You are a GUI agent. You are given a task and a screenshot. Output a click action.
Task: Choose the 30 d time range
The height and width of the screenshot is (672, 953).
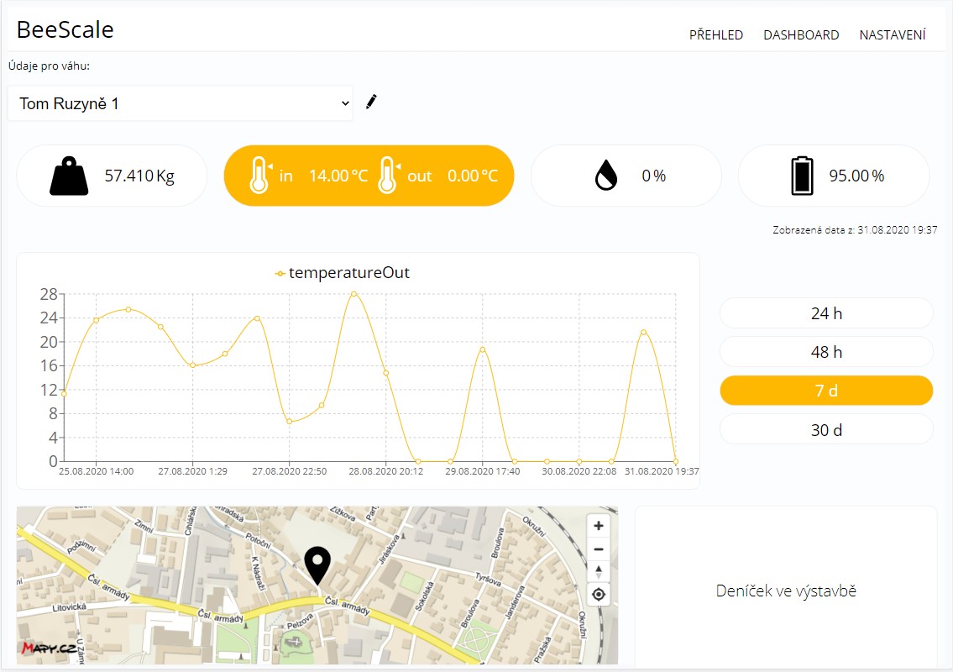pyautogui.click(x=826, y=430)
